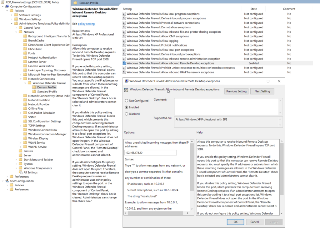This screenshot has height=228, width=320.
Task: Click the Control Panel folder icon
Action: pos(21,28)
